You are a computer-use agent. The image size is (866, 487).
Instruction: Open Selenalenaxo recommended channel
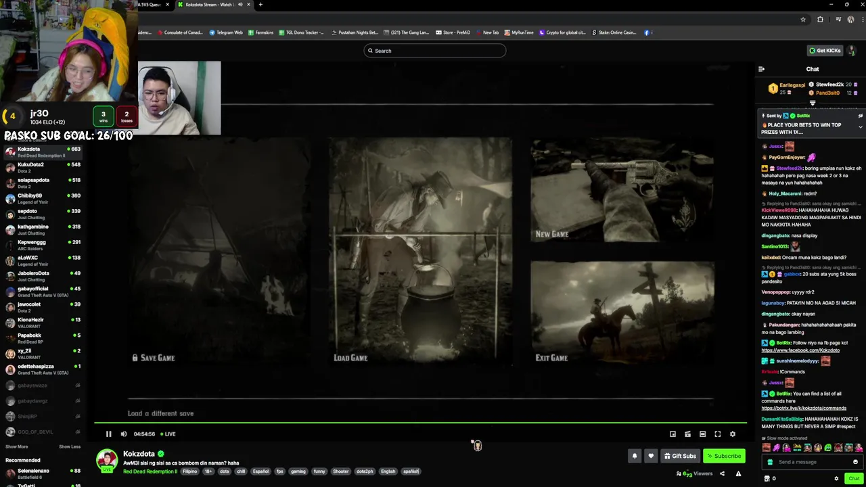click(x=42, y=473)
